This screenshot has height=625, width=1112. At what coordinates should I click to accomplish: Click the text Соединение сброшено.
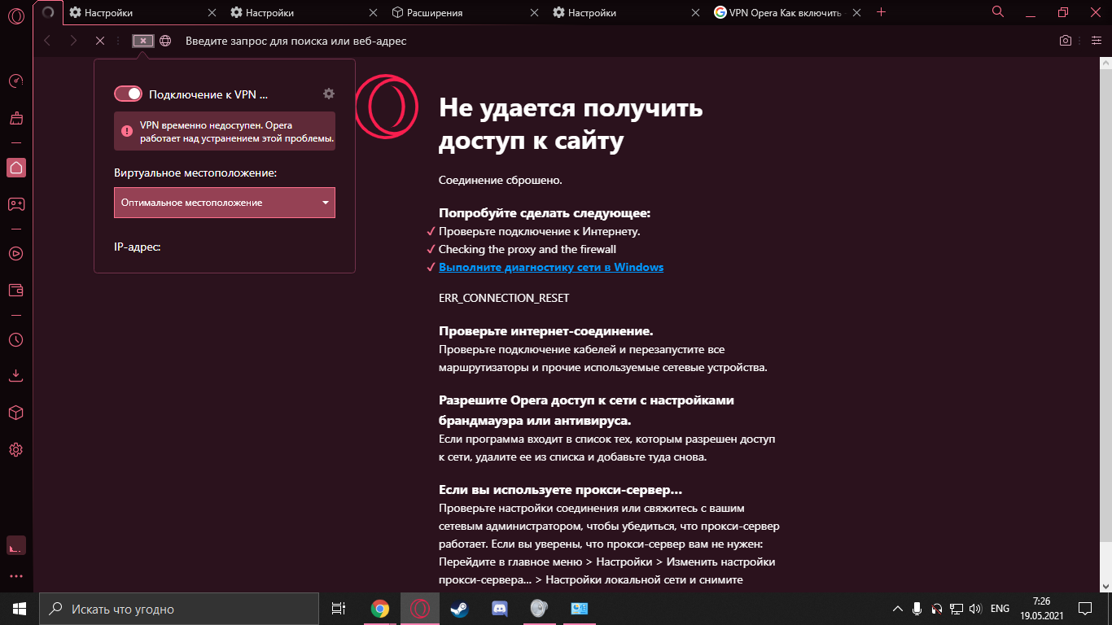click(x=501, y=180)
